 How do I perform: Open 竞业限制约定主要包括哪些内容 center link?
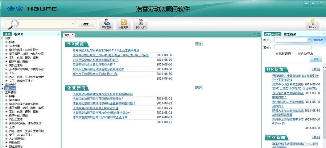pyautogui.click(x=94, y=64)
